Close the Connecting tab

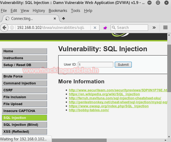55,19
